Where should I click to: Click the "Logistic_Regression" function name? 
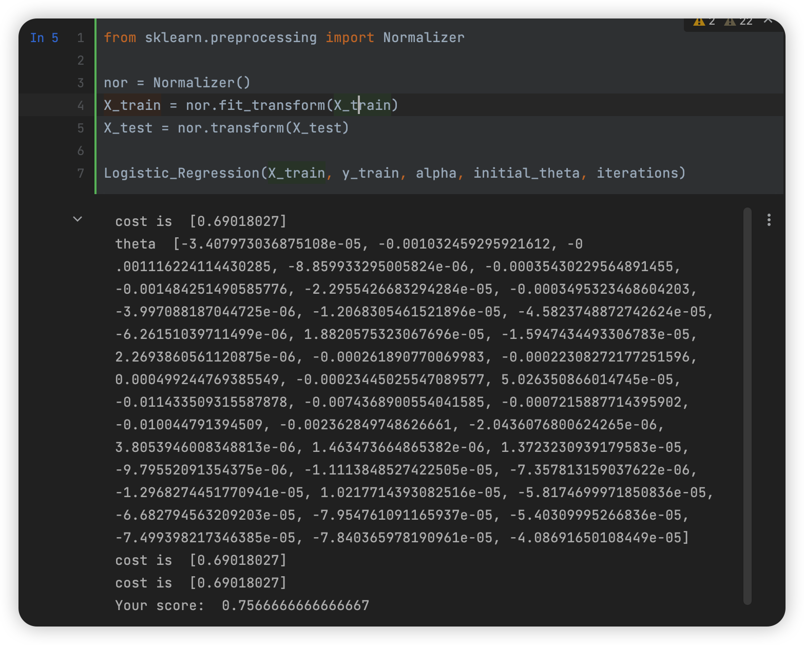[182, 173]
